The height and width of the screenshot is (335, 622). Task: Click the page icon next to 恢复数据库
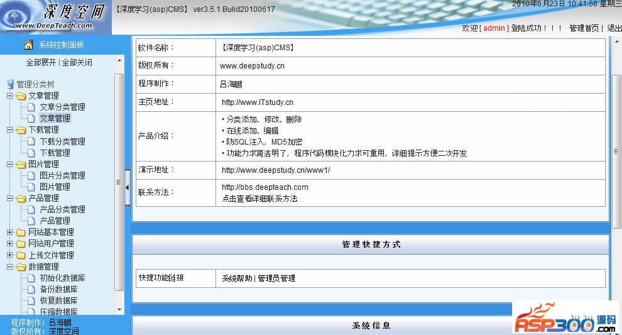(31, 301)
